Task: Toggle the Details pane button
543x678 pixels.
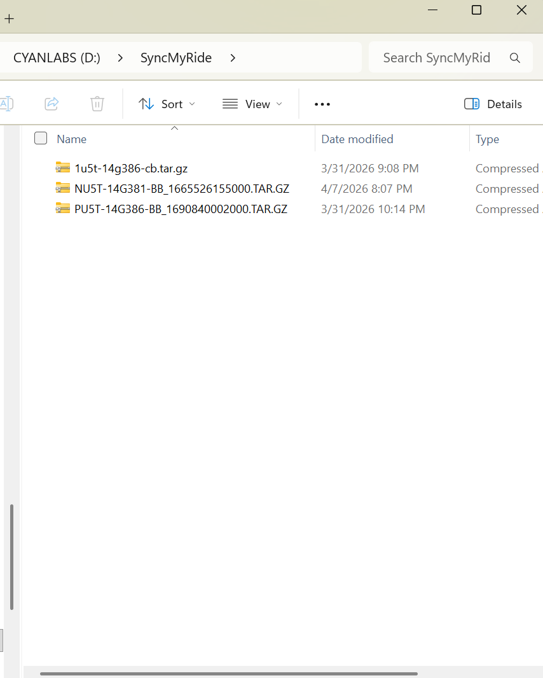Action: tap(493, 104)
